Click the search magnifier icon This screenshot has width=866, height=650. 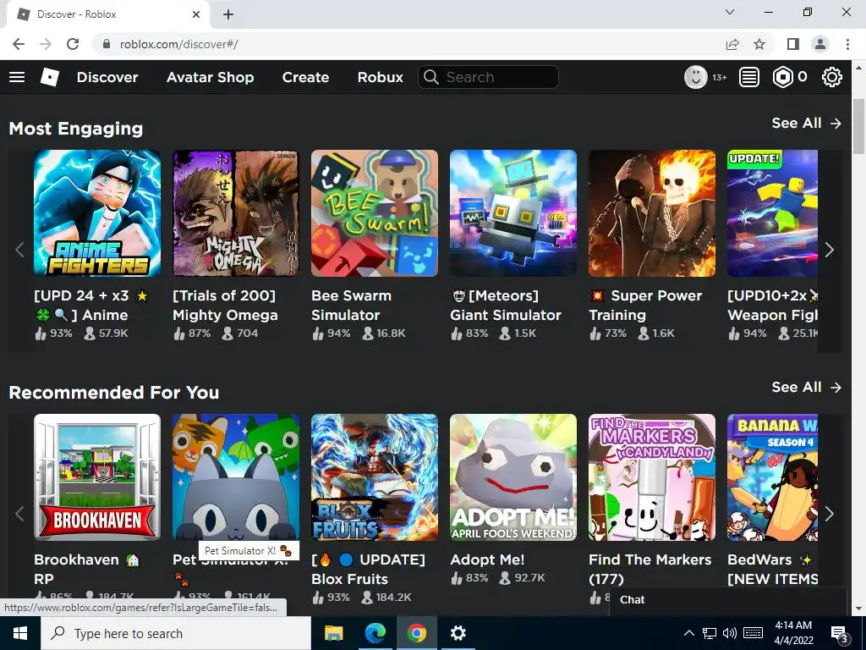click(x=430, y=77)
